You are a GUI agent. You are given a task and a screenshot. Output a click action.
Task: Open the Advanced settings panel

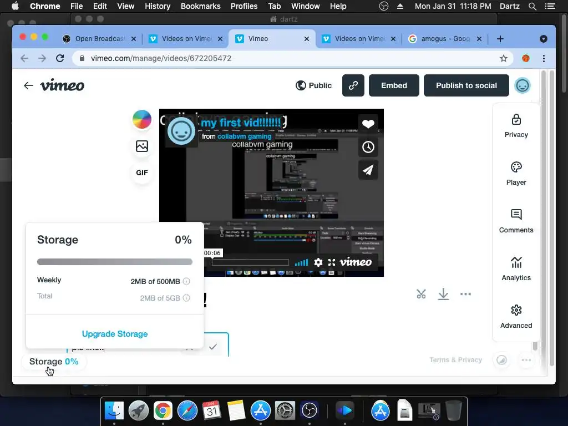[516, 317]
